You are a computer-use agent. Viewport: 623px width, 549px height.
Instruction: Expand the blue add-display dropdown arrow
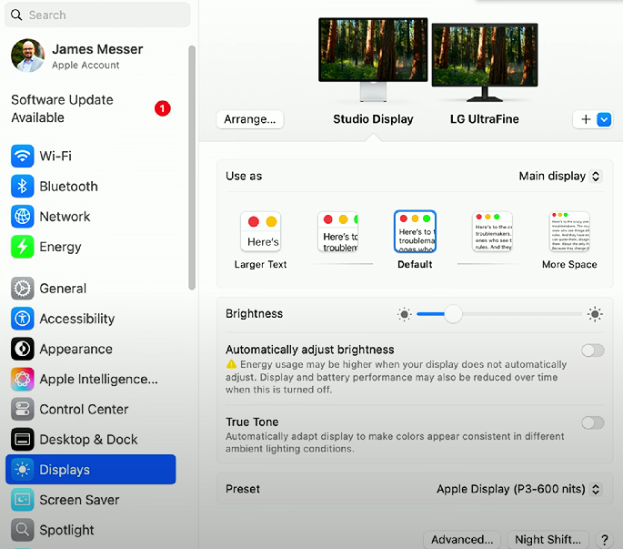coord(604,119)
